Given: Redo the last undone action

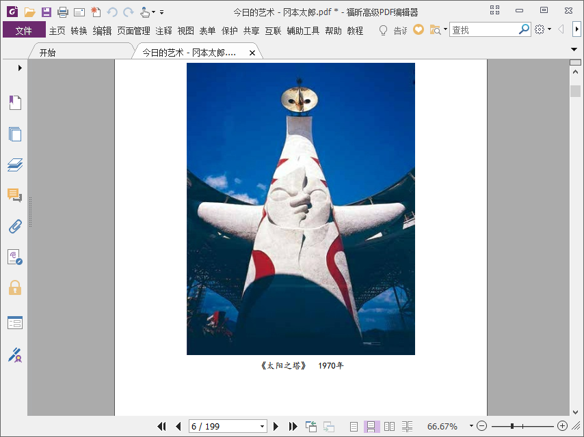Looking at the screenshot, I should [x=129, y=12].
